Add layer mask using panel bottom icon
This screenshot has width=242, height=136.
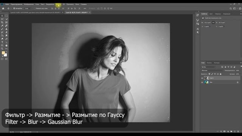tap(224, 131)
